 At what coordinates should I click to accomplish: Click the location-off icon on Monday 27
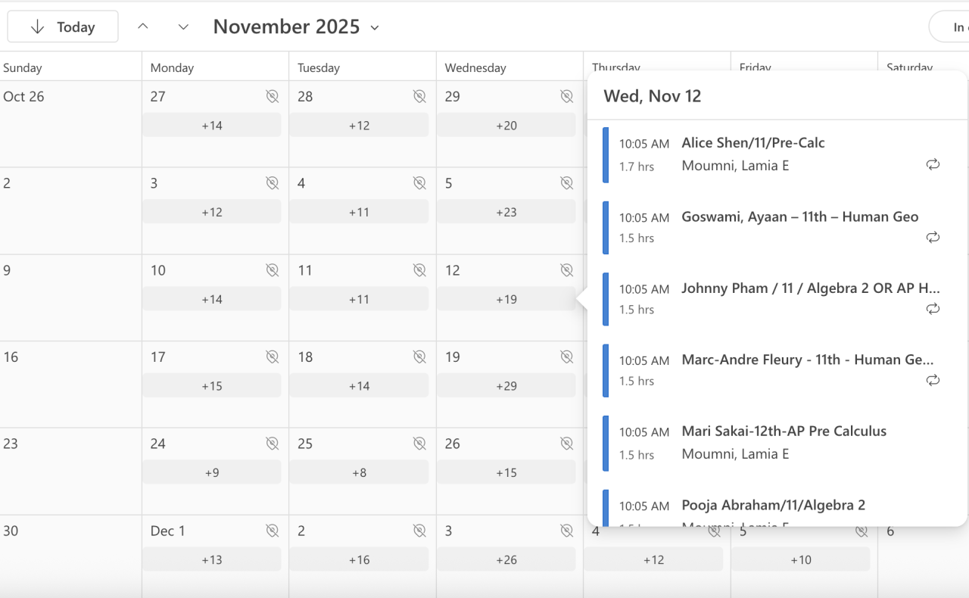coord(273,96)
